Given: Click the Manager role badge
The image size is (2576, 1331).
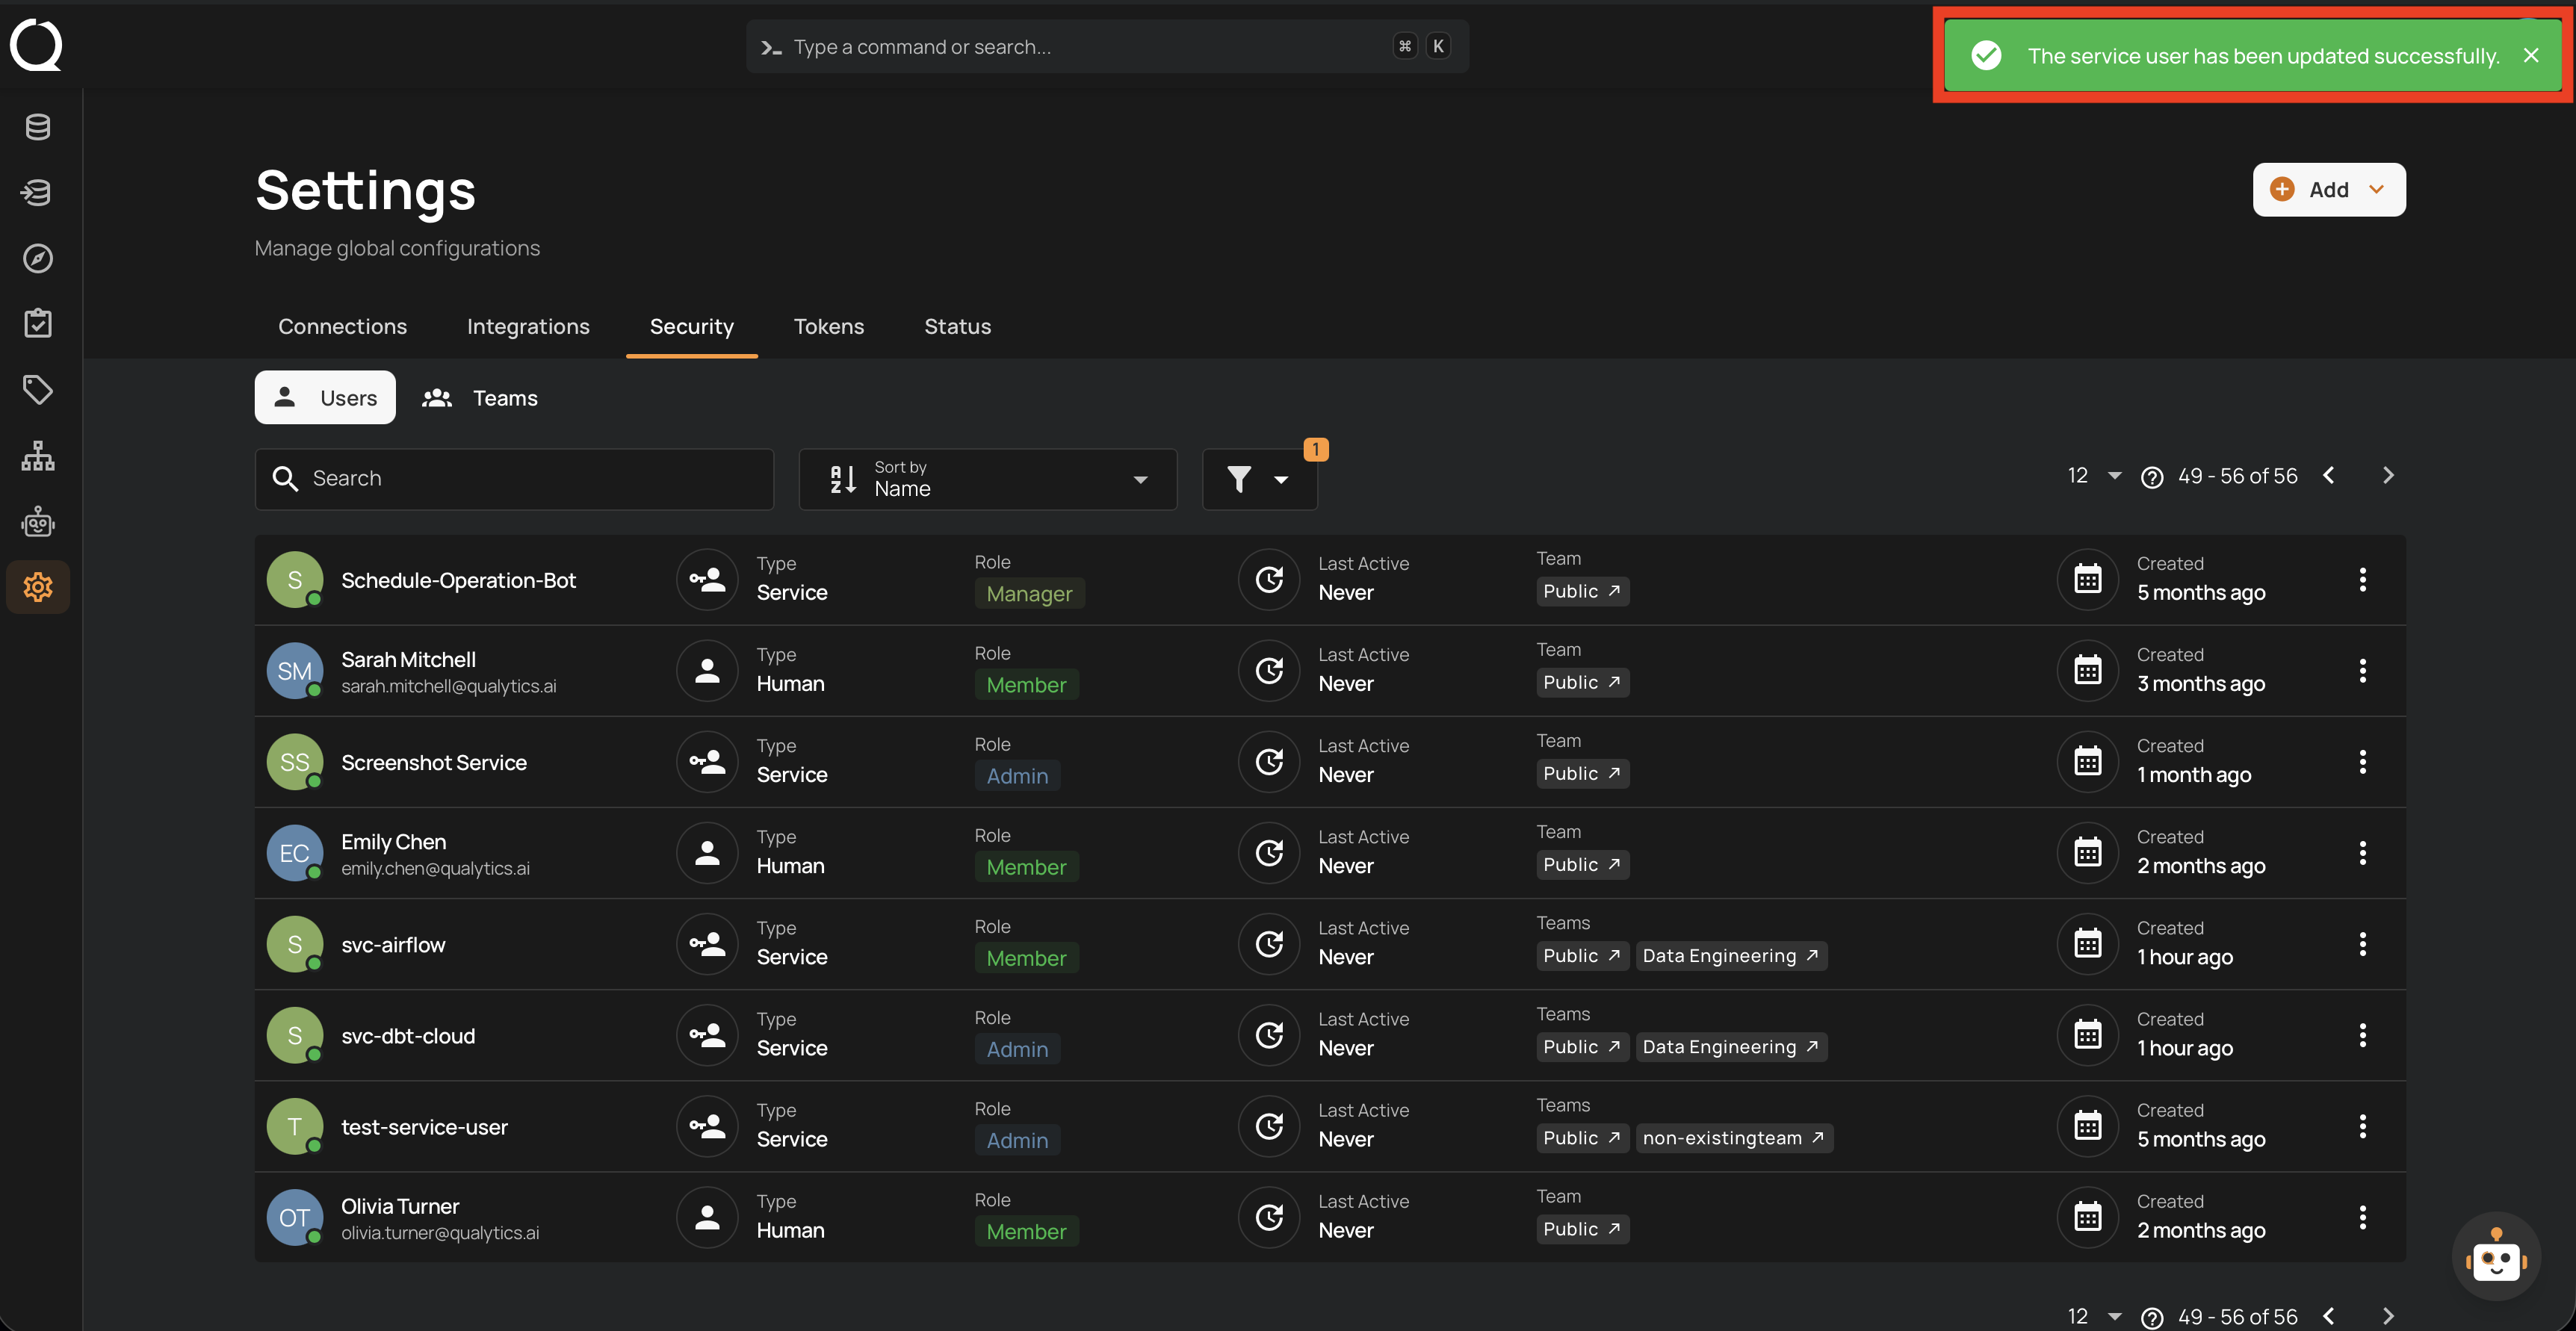Looking at the screenshot, I should pos(1029,594).
